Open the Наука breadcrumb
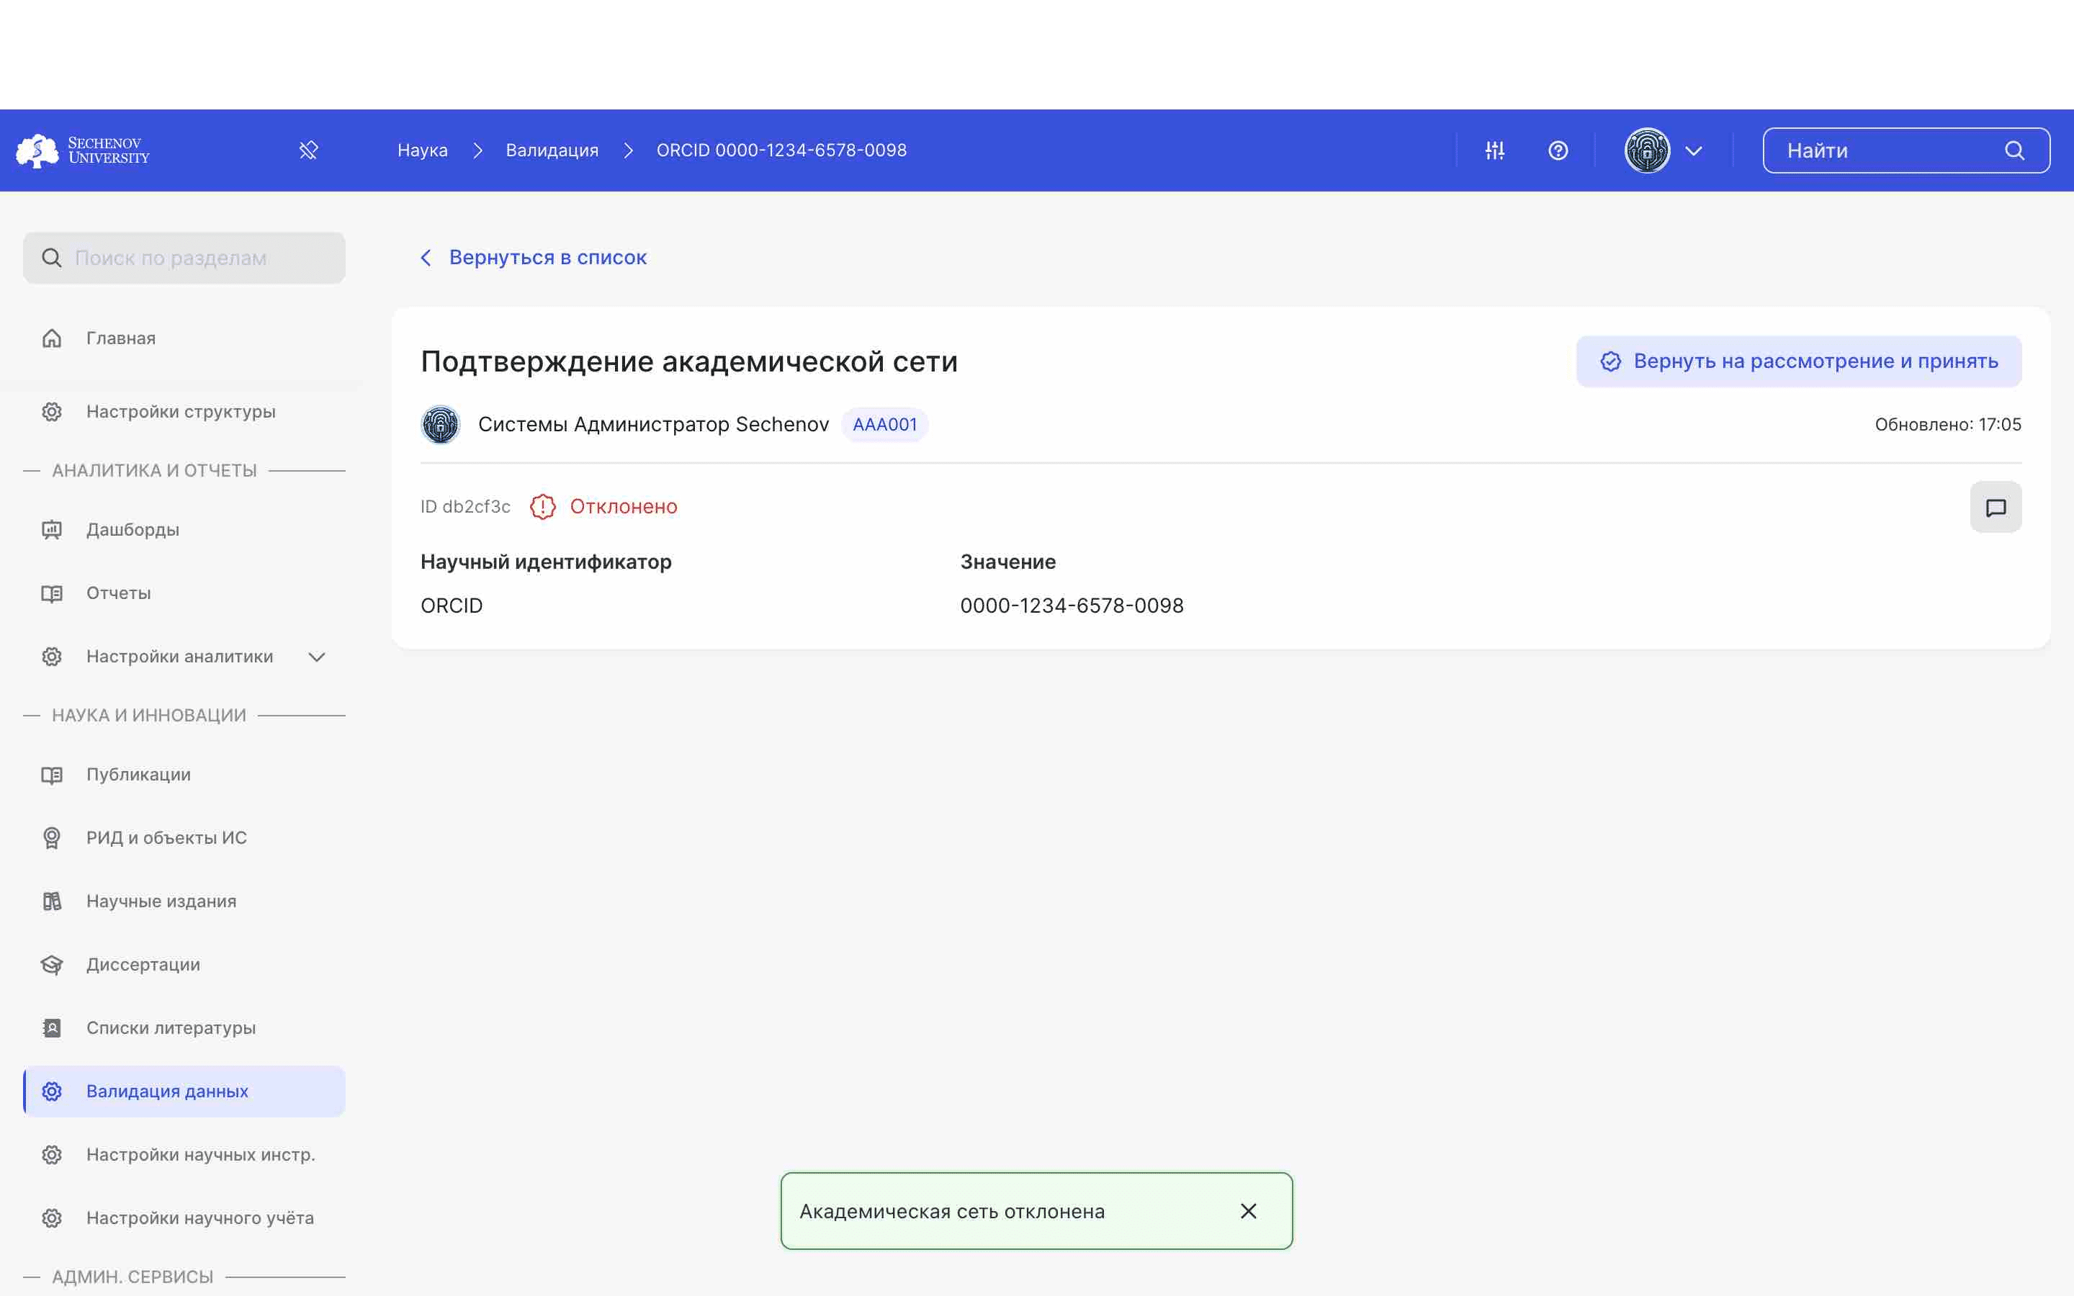The image size is (2074, 1296). pos(423,151)
